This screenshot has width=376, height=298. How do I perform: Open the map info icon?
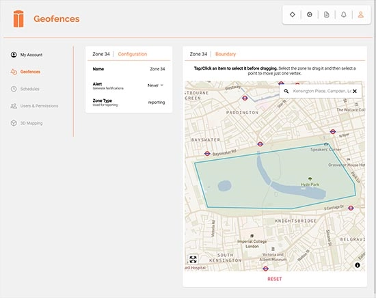tap(358, 265)
